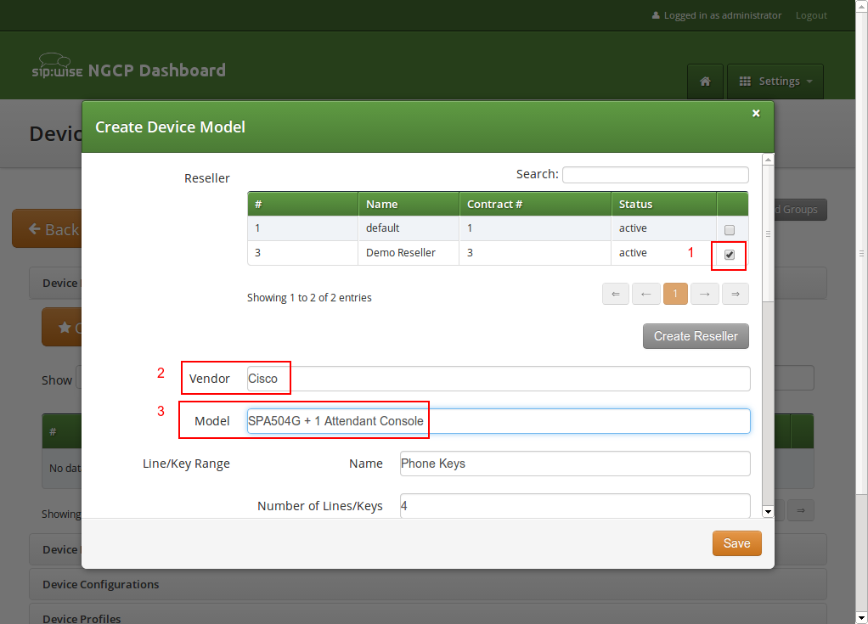Viewport: 868px width, 624px height.
Task: Uncheck the Demo Reseller checkbox
Action: [730, 255]
